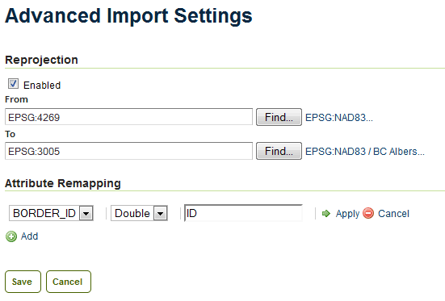This screenshot has width=445, height=301.
Task: Click the bottom Cancel button
Action: pos(69,282)
